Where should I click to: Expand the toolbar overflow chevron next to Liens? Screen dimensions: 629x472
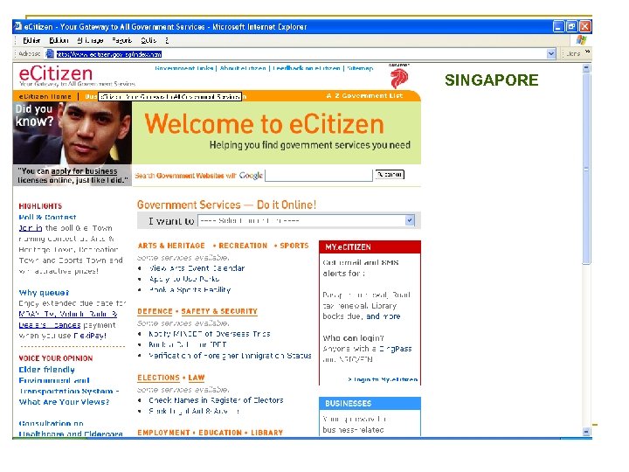(x=587, y=52)
